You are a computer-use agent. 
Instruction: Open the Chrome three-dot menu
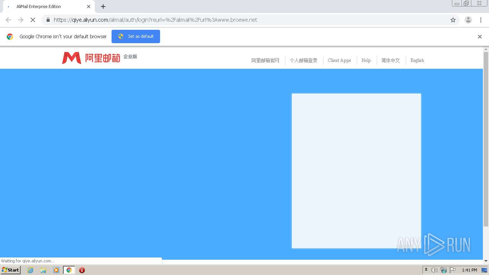coord(481,20)
